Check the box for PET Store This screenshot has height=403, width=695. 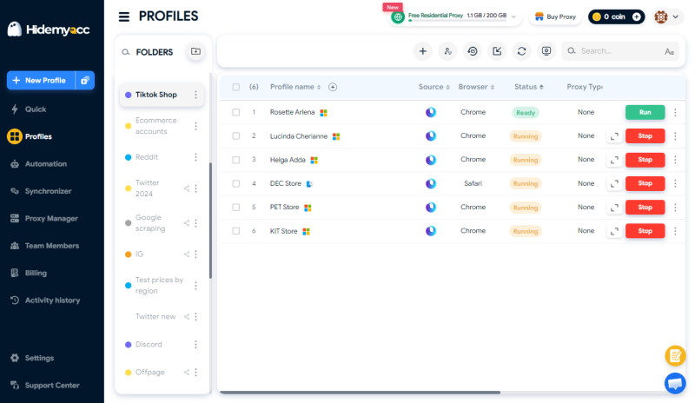235,207
